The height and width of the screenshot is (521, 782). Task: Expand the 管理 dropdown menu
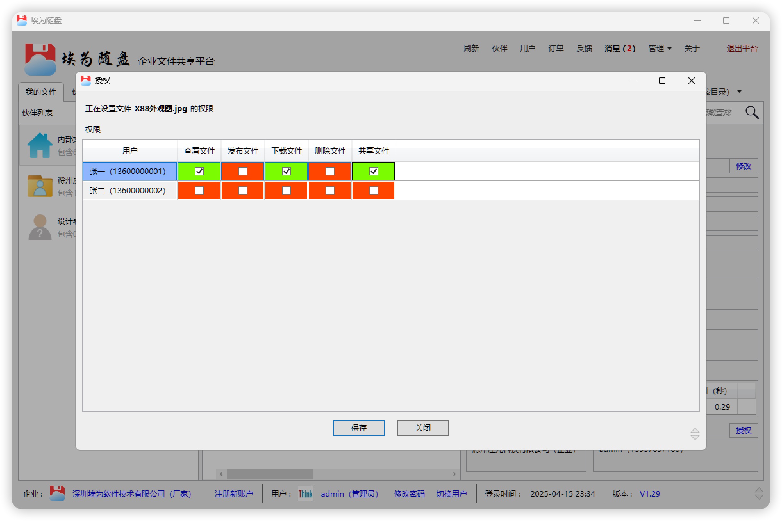pyautogui.click(x=660, y=49)
